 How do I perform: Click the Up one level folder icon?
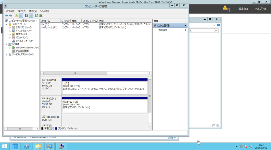[16, 16]
